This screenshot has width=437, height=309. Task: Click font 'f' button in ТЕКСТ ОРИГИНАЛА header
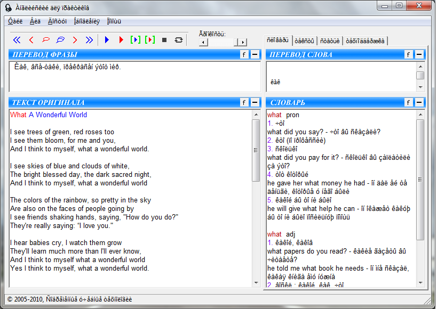[x=244, y=102]
